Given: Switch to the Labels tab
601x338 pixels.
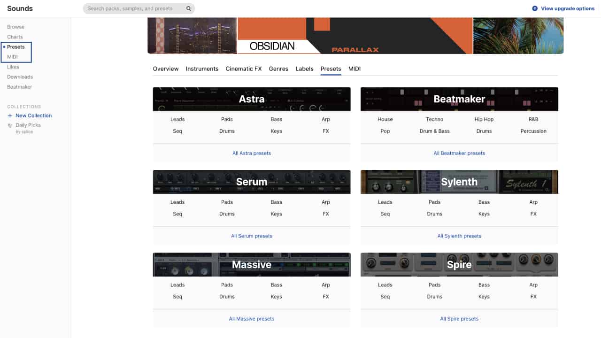Looking at the screenshot, I should [304, 69].
